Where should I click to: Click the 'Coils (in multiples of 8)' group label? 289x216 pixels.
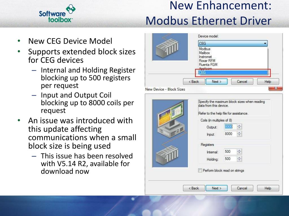[x=216, y=120]
